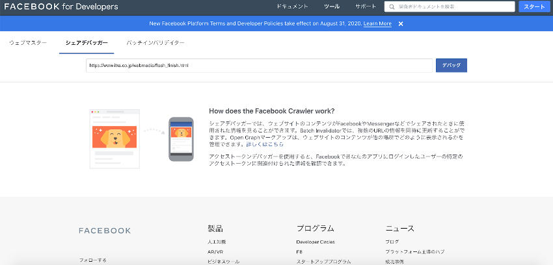Open the プラットフォーム主導のハブ footer link
This screenshot has height=265, width=553.
pos(415,252)
